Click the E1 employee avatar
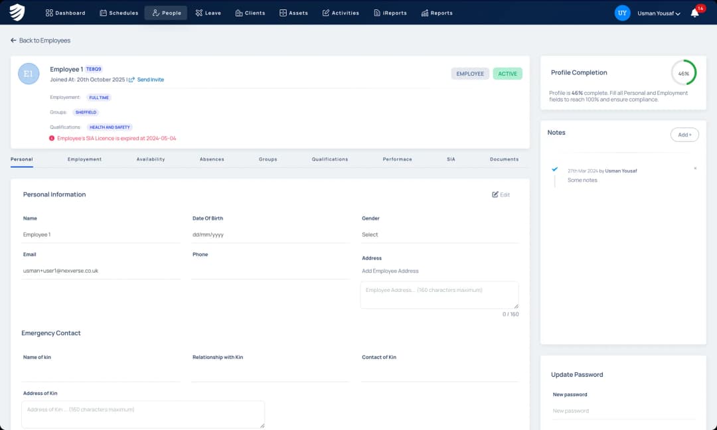This screenshot has height=430, width=717. click(29, 74)
